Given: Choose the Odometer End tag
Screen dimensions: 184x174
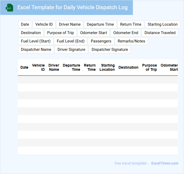Looking at the screenshot, I should [x=126, y=33].
